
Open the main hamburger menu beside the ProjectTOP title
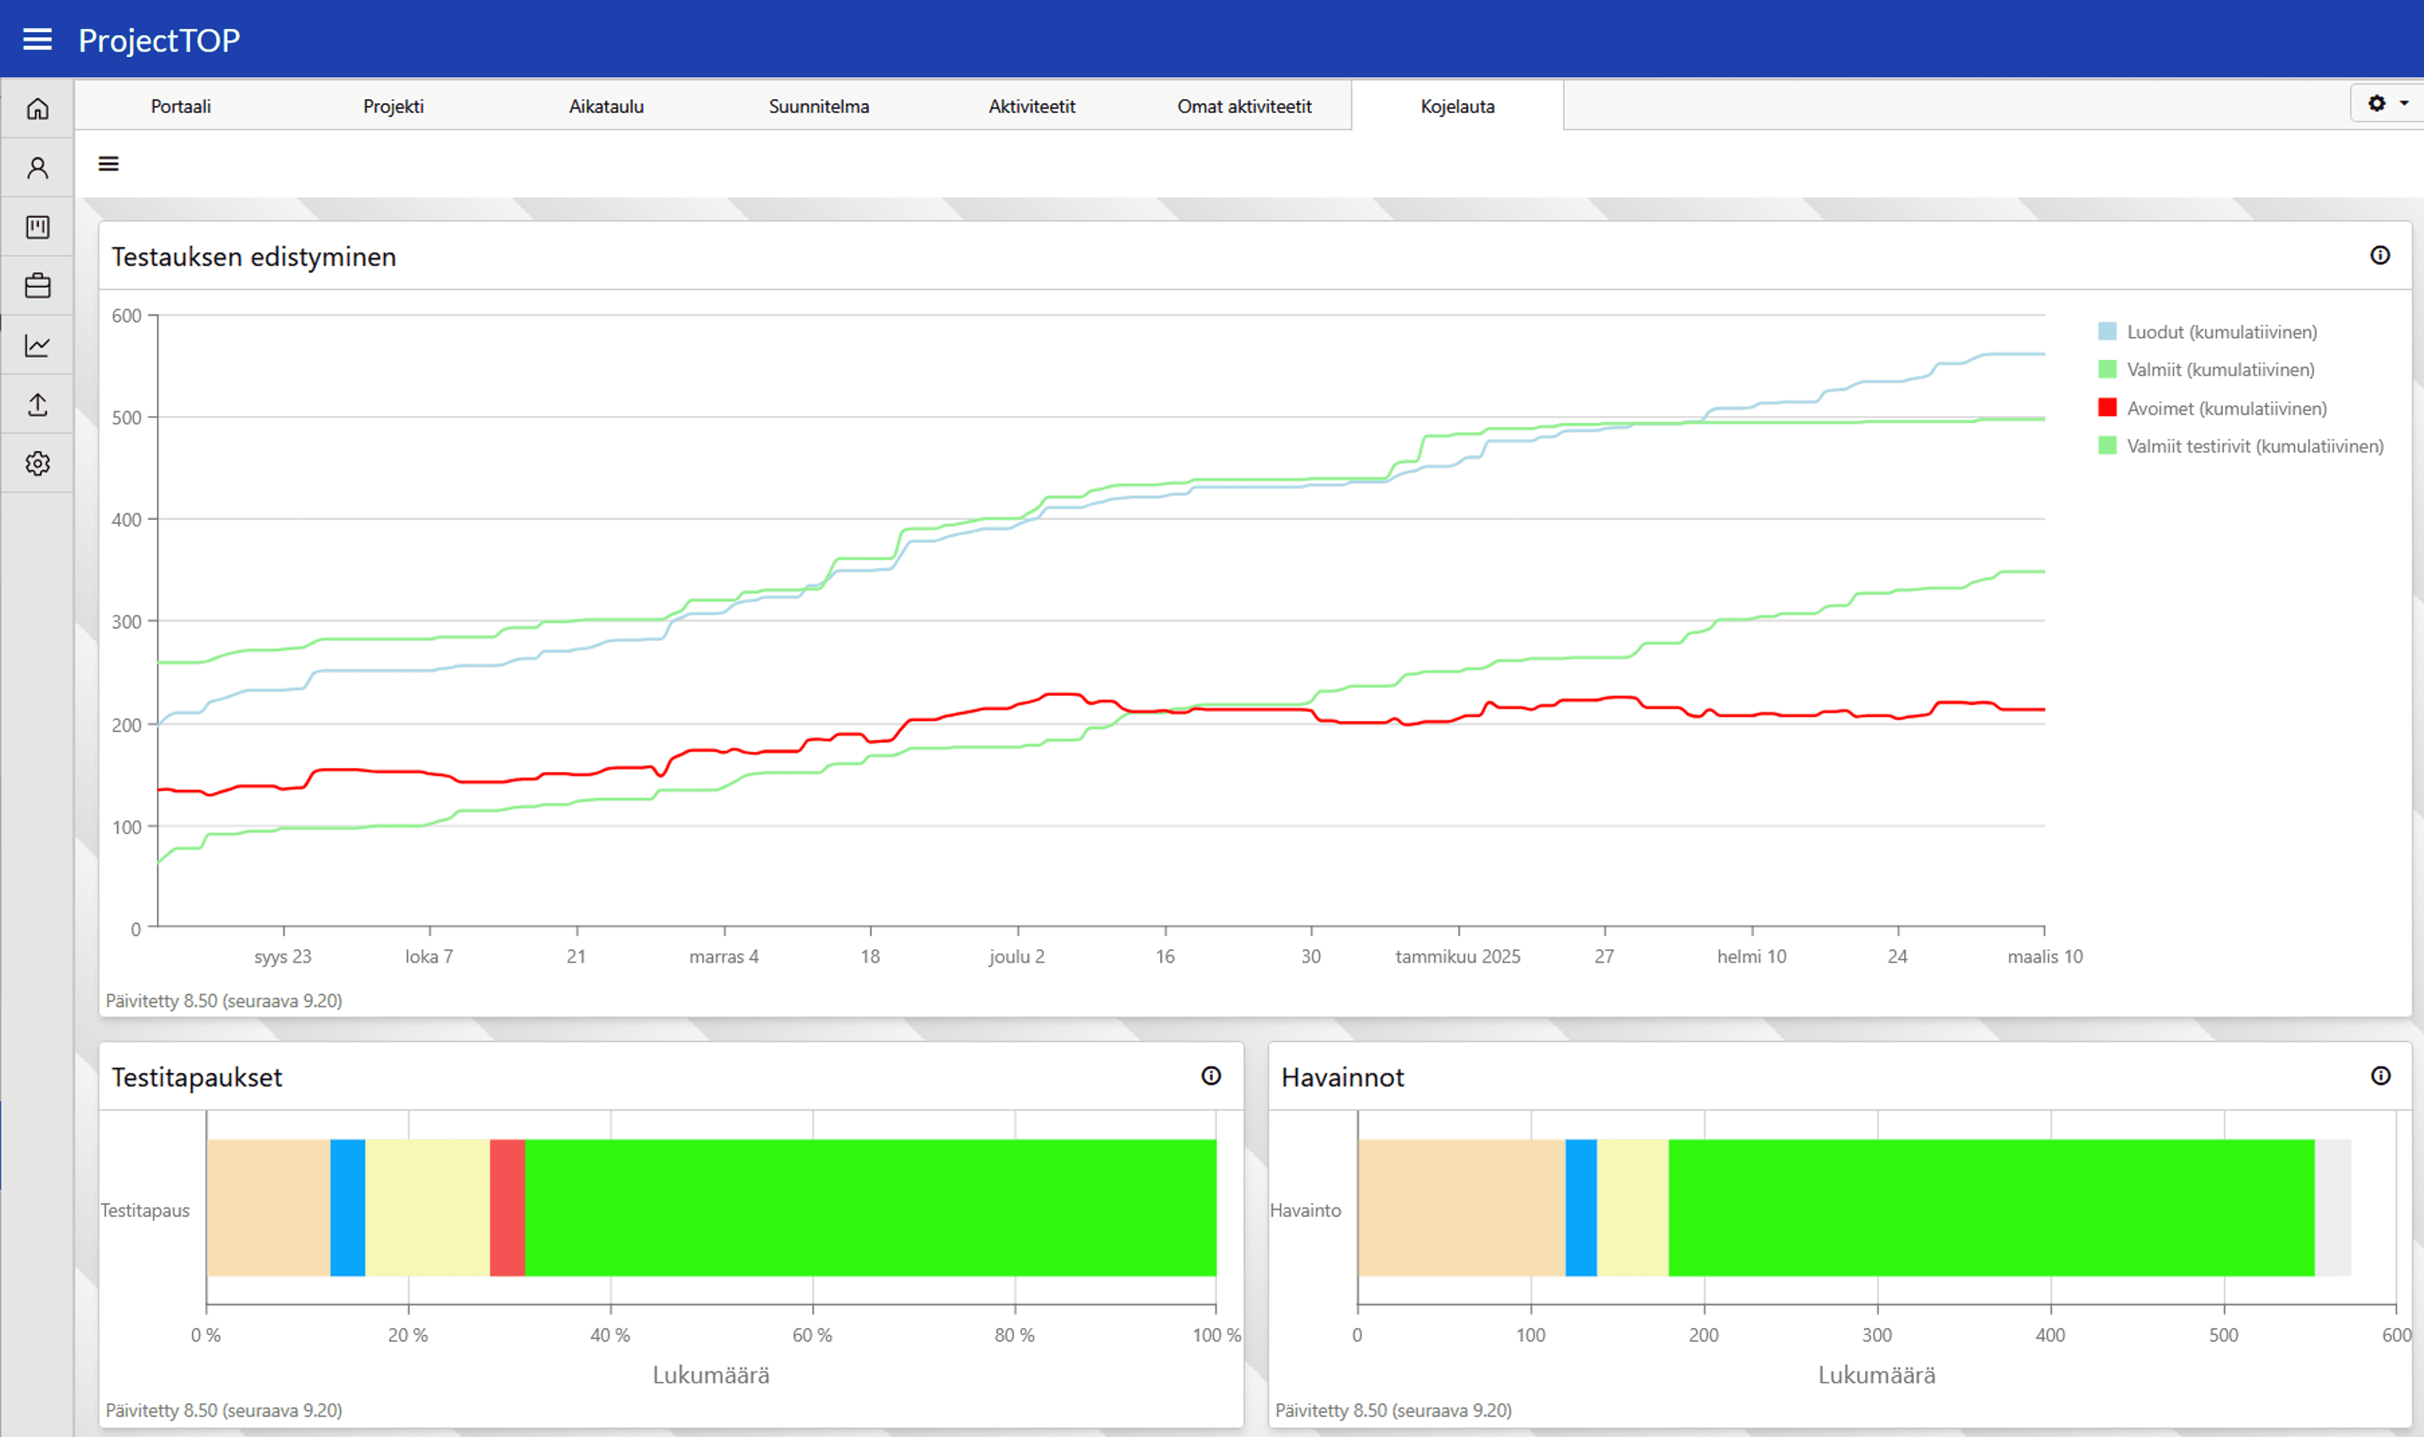[x=37, y=40]
